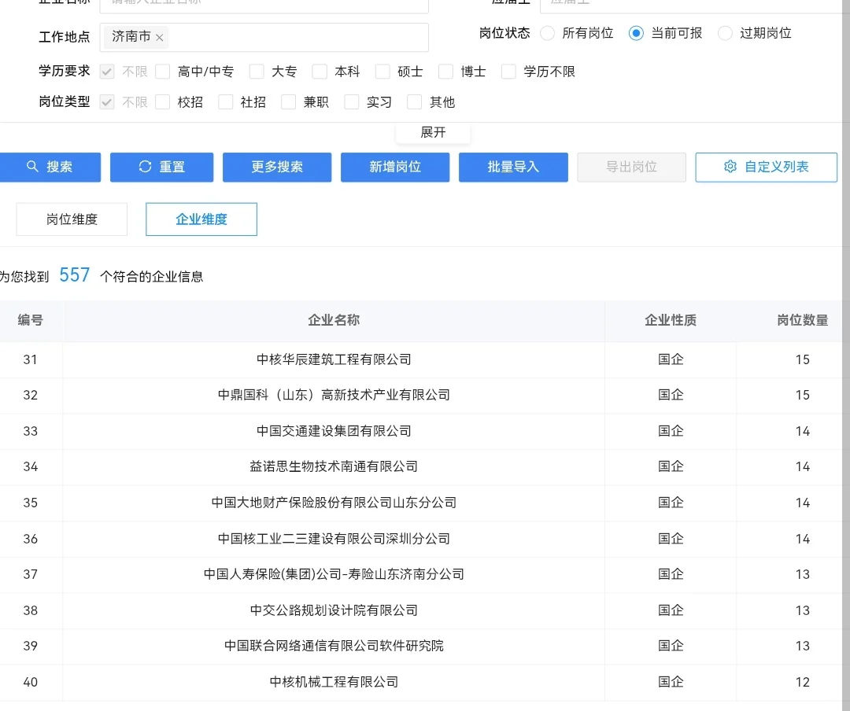The image size is (850, 711).
Task: Click the refresh icon on 重置 button
Action: click(x=145, y=167)
